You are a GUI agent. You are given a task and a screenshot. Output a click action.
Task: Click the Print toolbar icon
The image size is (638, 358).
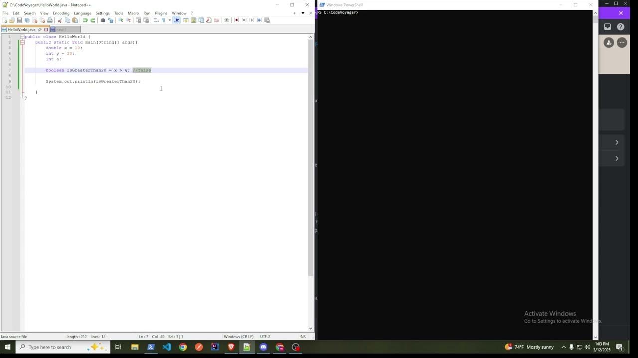coord(50,20)
